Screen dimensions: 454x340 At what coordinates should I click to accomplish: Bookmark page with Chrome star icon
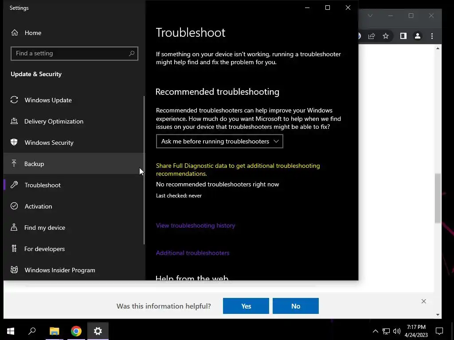click(386, 36)
